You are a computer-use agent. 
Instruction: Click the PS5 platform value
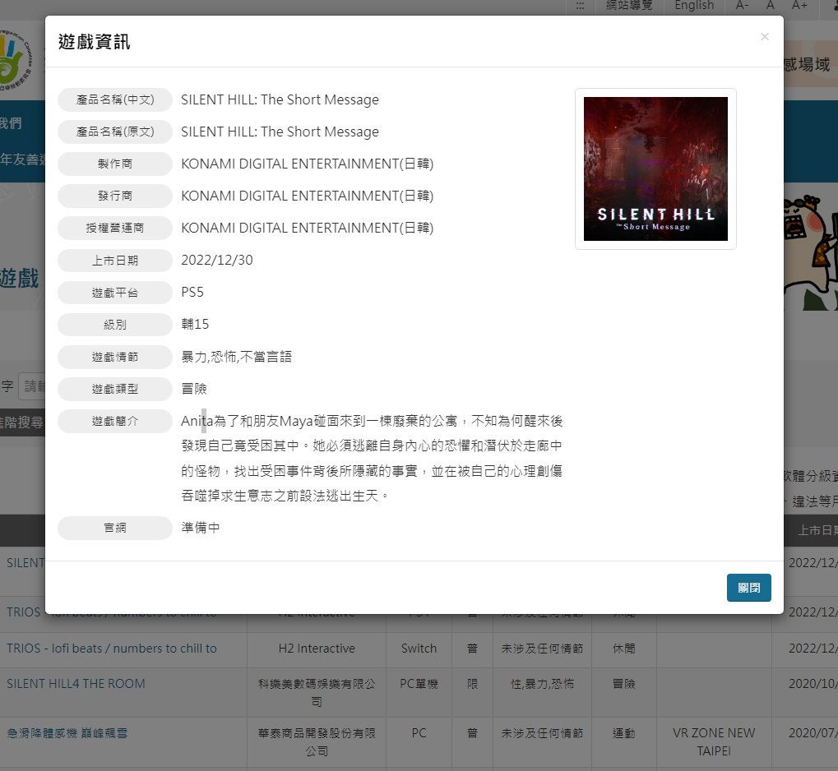point(192,293)
